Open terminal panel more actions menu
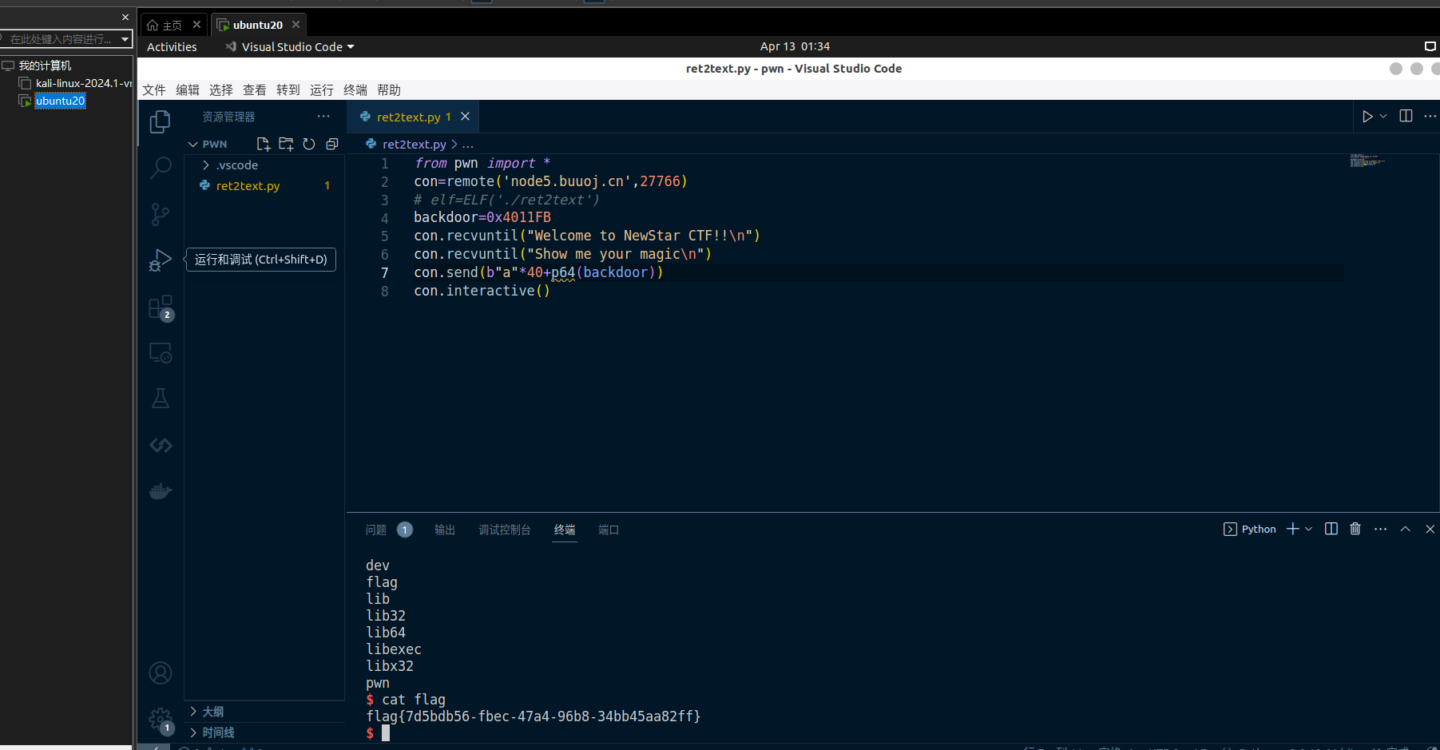 point(1380,529)
